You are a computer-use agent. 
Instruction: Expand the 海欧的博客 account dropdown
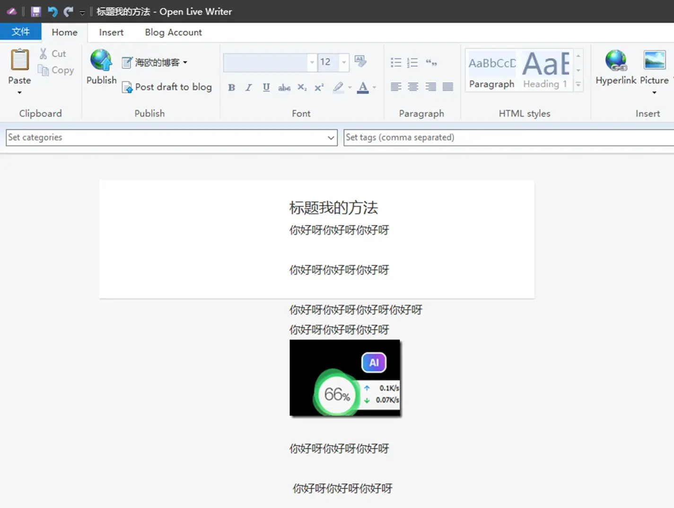click(x=185, y=62)
